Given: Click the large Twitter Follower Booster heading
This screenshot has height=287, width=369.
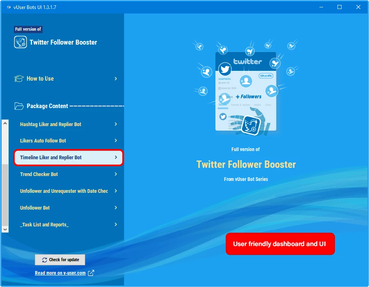Looking at the screenshot, I should [246, 165].
